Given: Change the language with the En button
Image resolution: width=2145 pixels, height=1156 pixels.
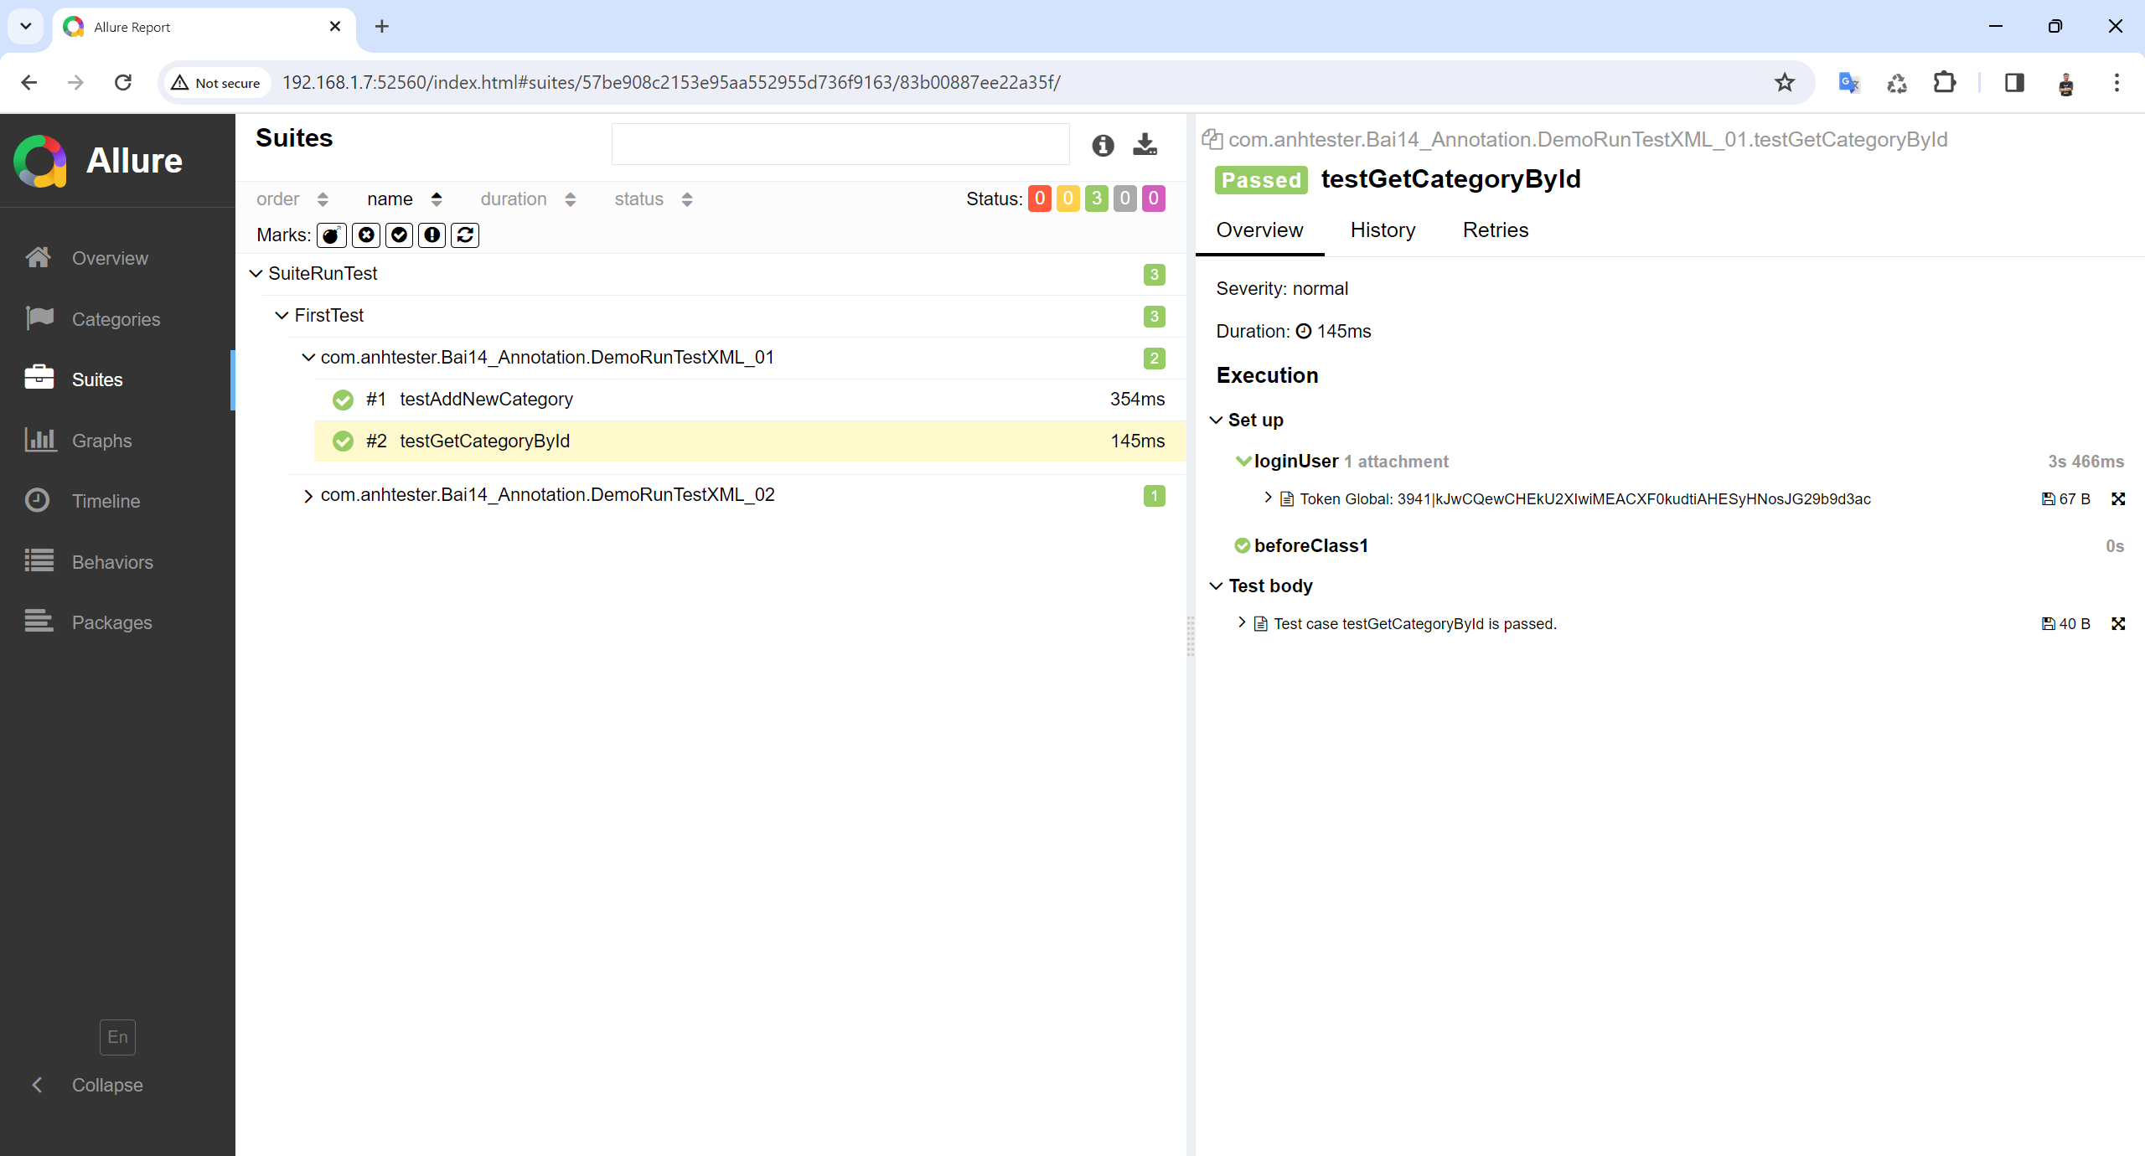Looking at the screenshot, I should pyautogui.click(x=117, y=1037).
